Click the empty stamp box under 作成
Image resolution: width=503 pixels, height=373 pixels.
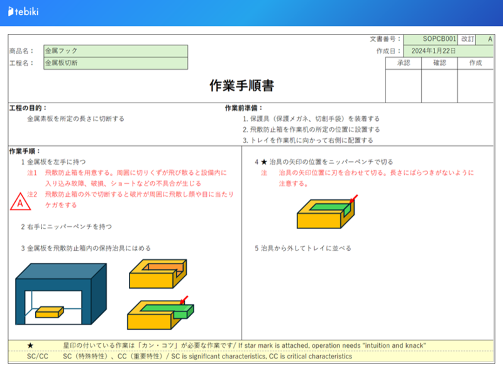point(475,86)
